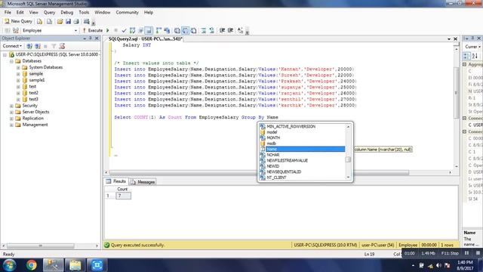Image resolution: width=483 pixels, height=272 pixels.
Task: Parse the query using the checkmark icon
Action: click(124, 30)
